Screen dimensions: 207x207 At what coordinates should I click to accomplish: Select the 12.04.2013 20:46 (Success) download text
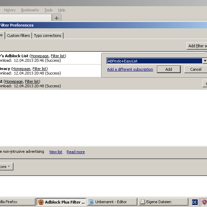38,60
